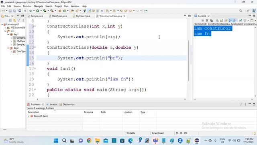Open the Run button dropdown arrow
Screen dimensions: 257x145
(x=41, y=11)
